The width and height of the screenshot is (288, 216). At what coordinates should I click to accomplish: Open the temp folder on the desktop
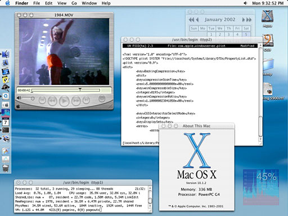268,65
